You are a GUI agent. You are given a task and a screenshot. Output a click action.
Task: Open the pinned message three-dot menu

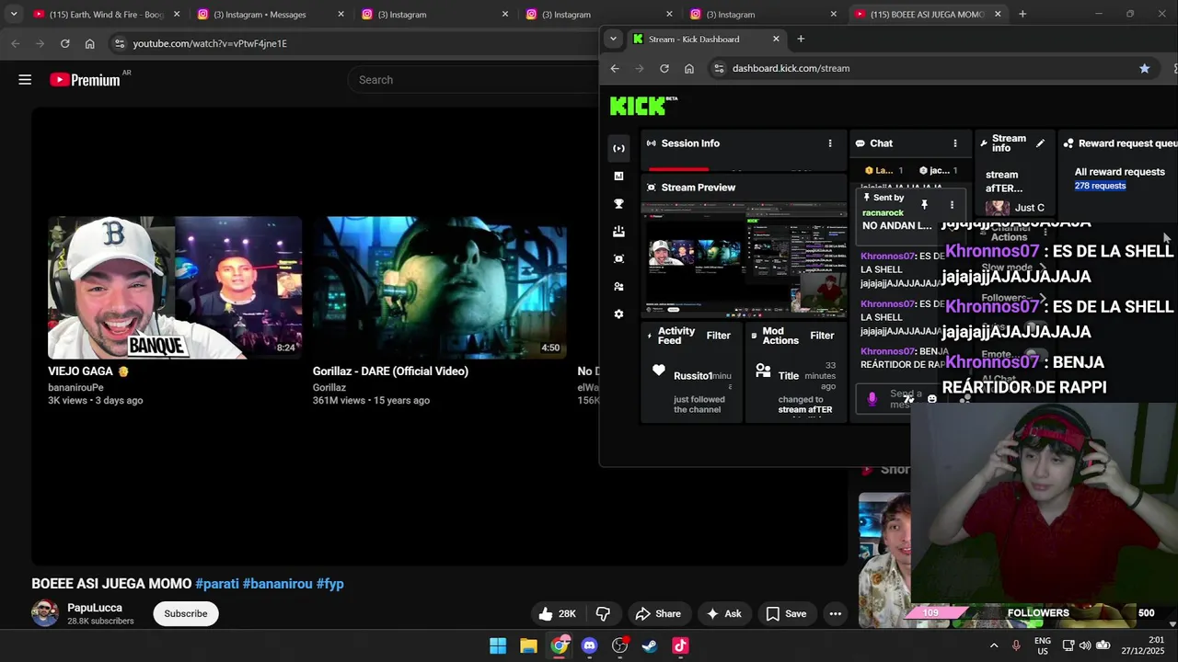[952, 204]
